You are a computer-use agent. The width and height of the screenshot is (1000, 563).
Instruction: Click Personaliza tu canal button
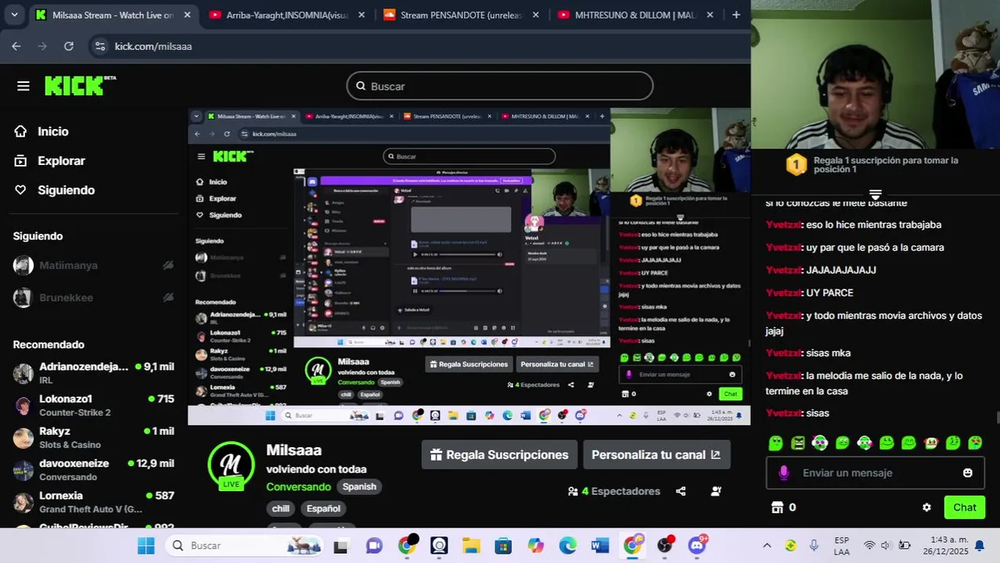point(656,454)
